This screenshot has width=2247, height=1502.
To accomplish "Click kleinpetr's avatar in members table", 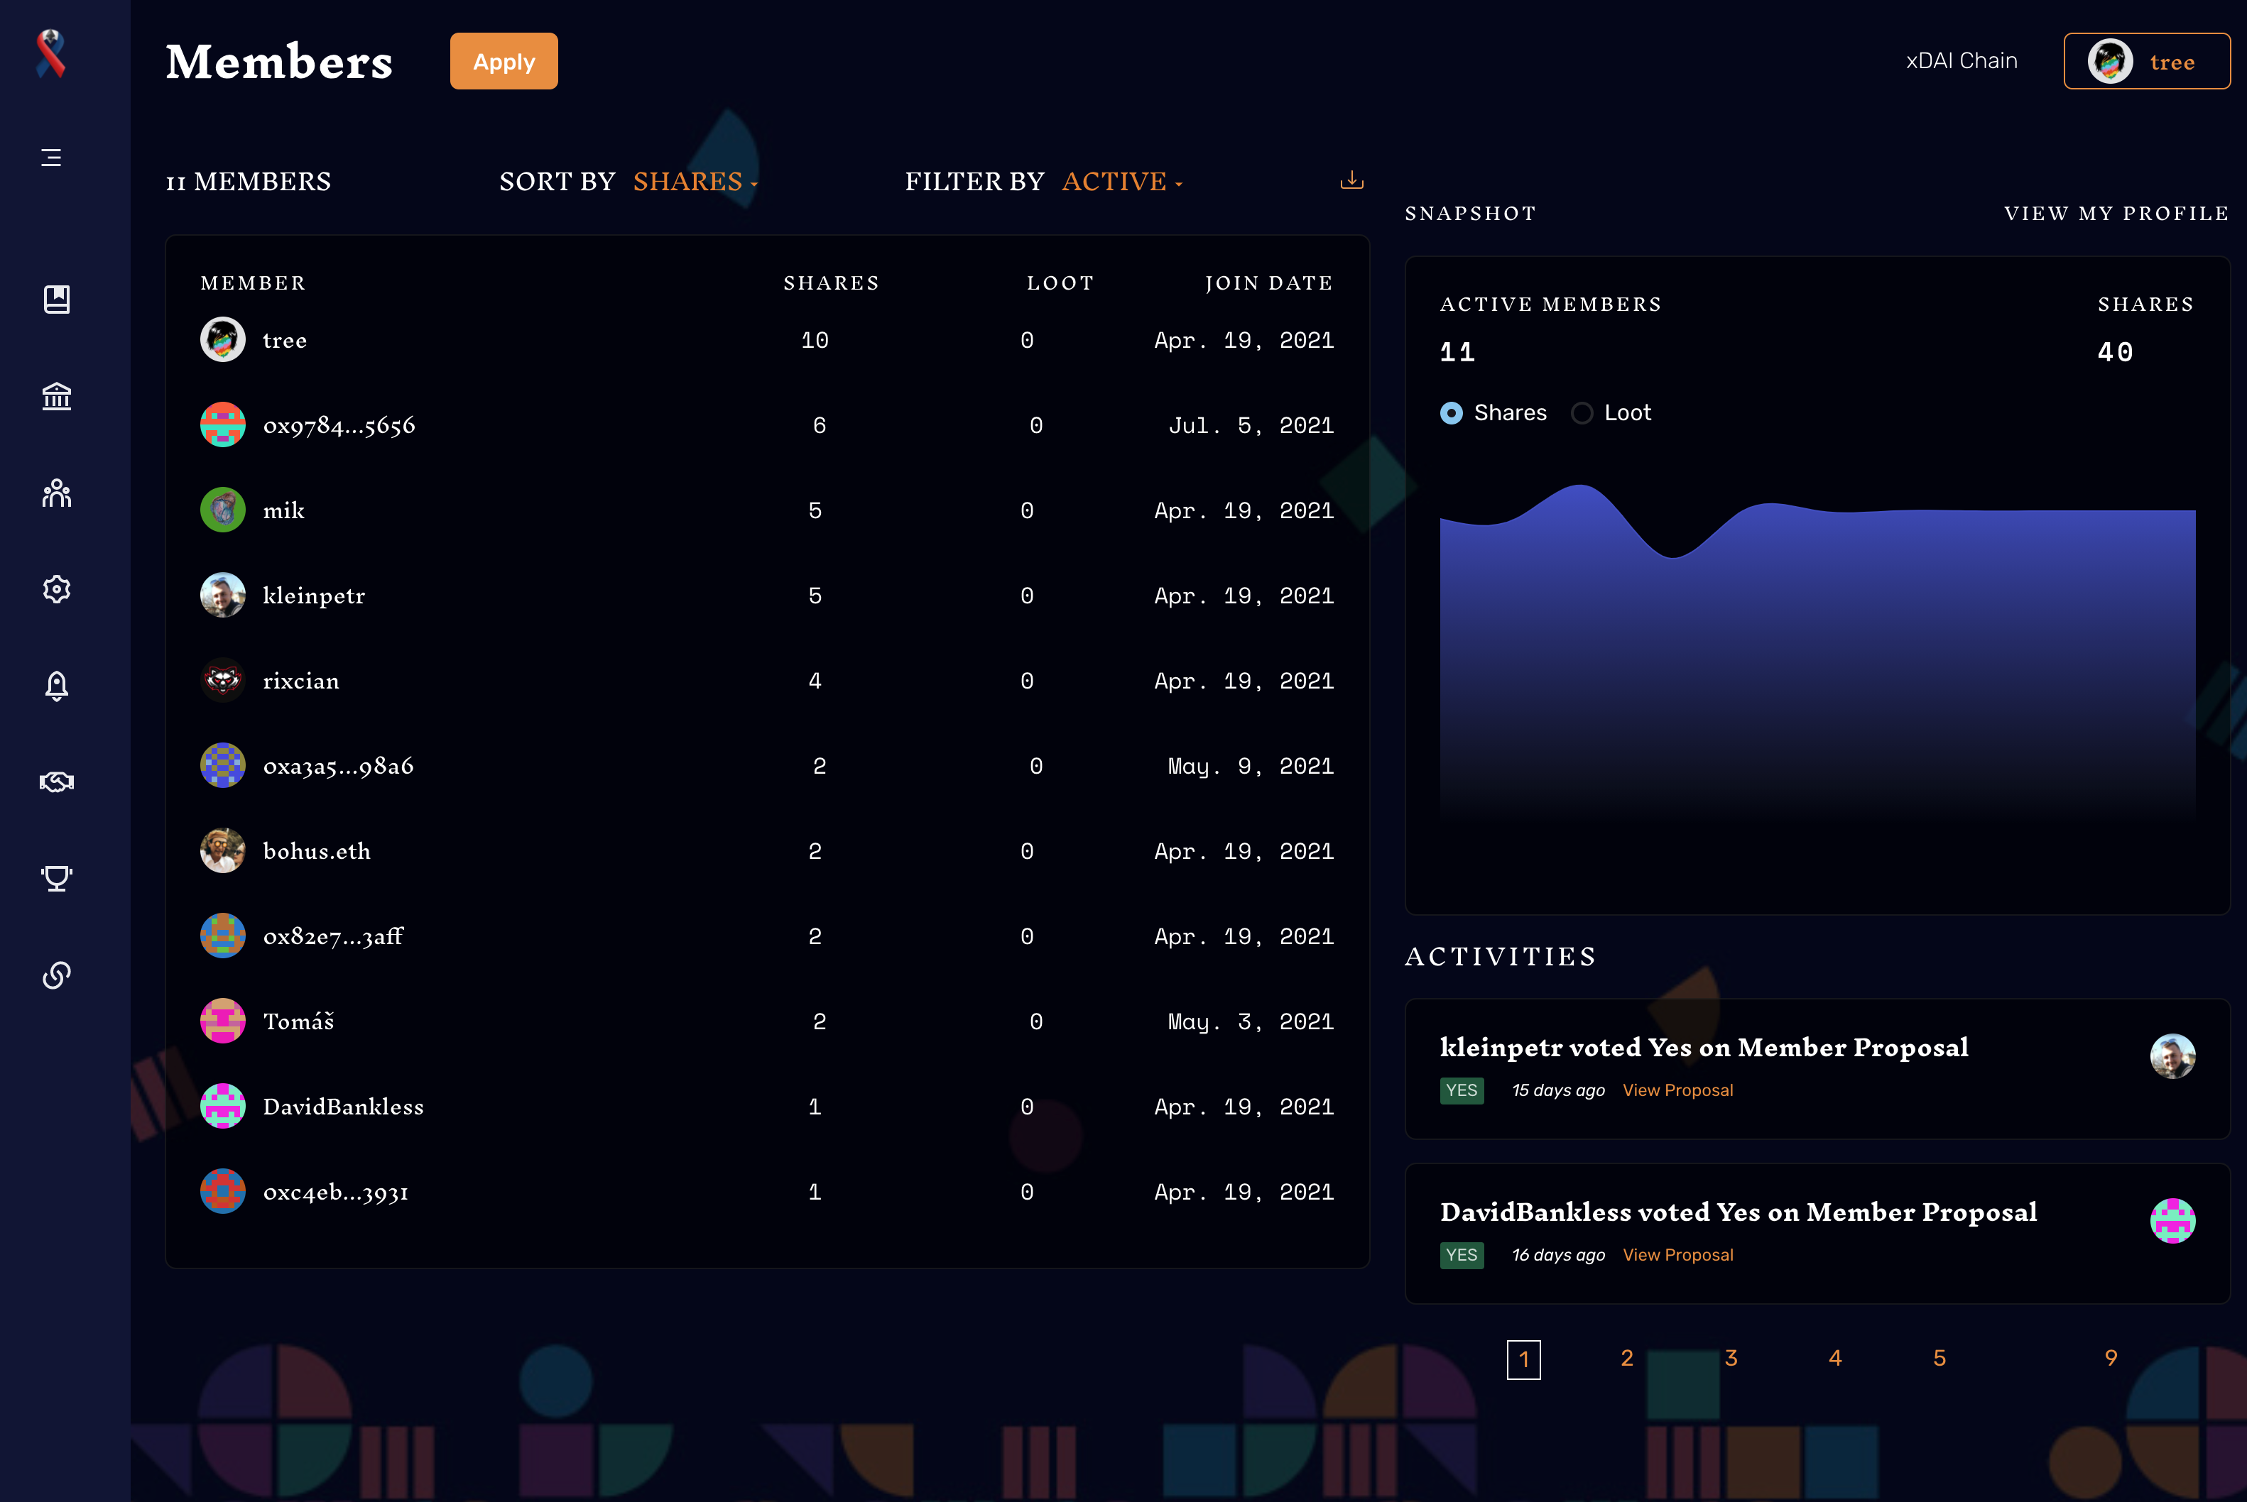I will pyautogui.click(x=222, y=595).
